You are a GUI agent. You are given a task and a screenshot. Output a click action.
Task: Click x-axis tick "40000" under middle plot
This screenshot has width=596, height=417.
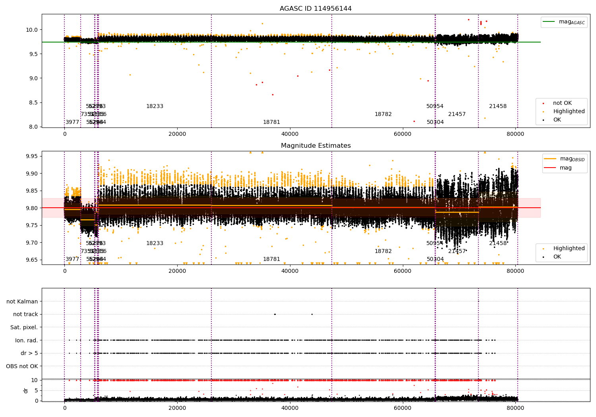(x=290, y=271)
